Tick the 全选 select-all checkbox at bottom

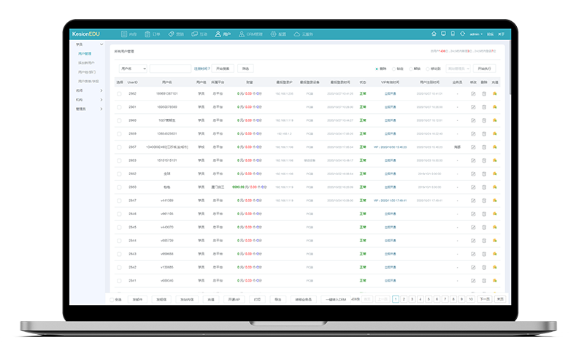pos(112,299)
